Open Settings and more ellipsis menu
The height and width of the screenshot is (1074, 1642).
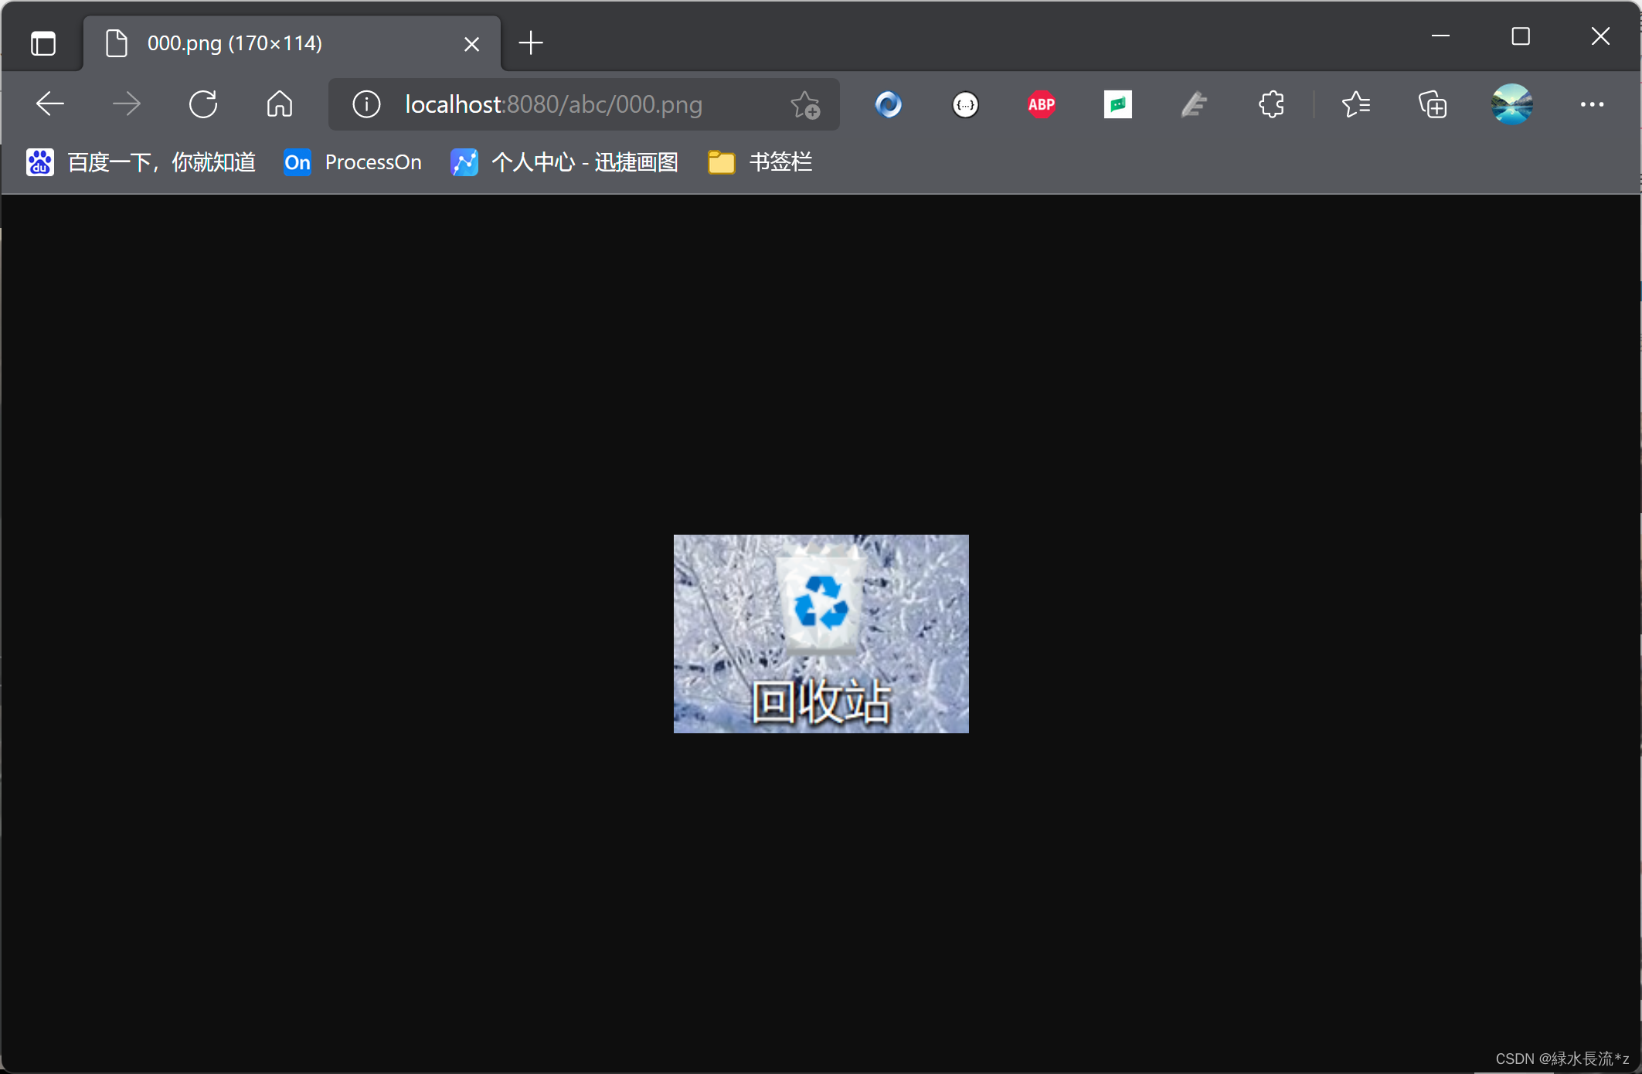pos(1592,104)
